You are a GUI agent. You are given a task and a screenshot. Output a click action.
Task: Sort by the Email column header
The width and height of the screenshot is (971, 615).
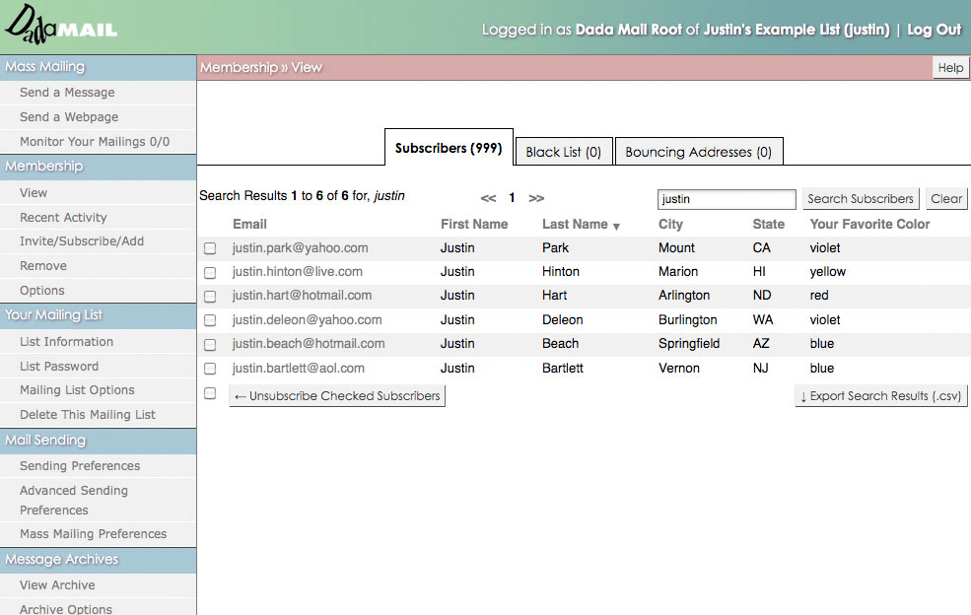[x=249, y=224]
